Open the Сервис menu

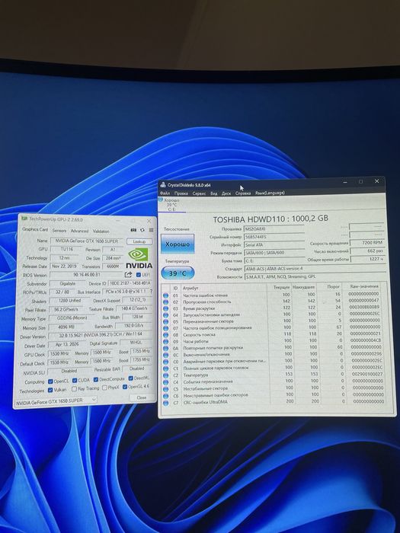click(x=199, y=193)
